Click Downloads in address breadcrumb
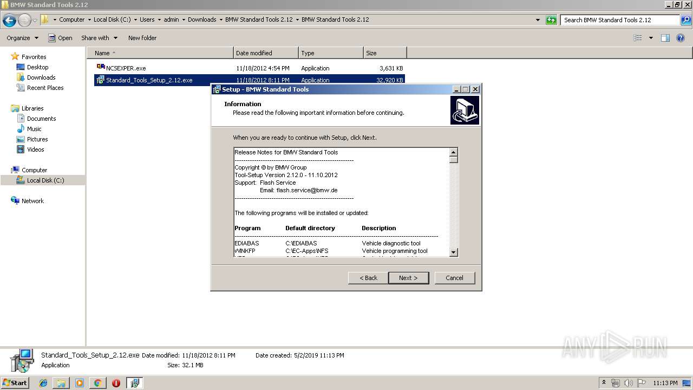Screen dimensions: 693x390 [x=202, y=19]
